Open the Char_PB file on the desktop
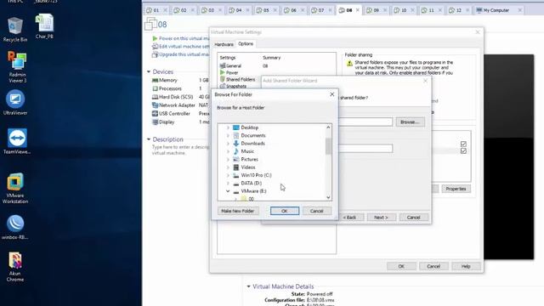The height and width of the screenshot is (306, 544). pyautogui.click(x=44, y=26)
